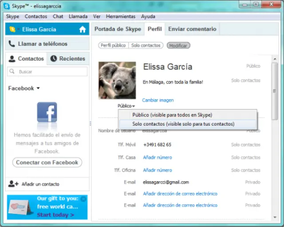Click Añadir número for Tlf. Oficina
The width and height of the screenshot is (284, 227).
pos(158,170)
